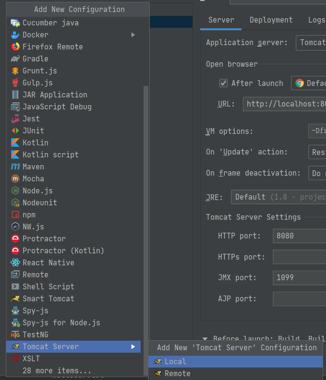
Task: Select the Jest icon
Action: (x=15, y=119)
